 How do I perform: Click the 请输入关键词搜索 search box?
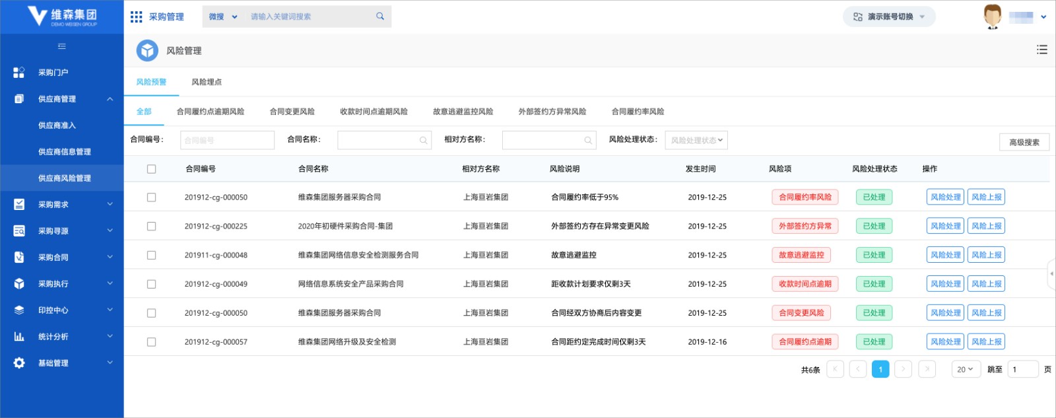click(310, 17)
